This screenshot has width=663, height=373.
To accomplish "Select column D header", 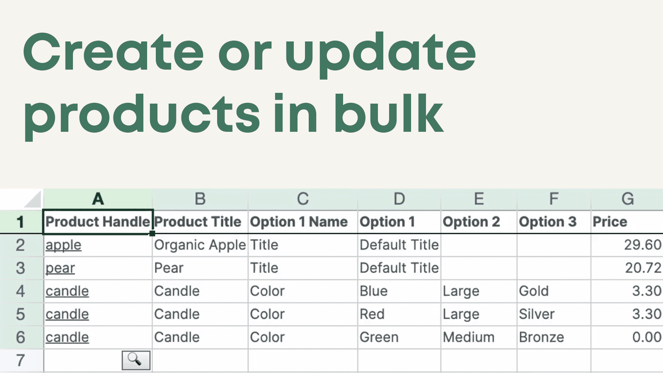I will pyautogui.click(x=399, y=199).
